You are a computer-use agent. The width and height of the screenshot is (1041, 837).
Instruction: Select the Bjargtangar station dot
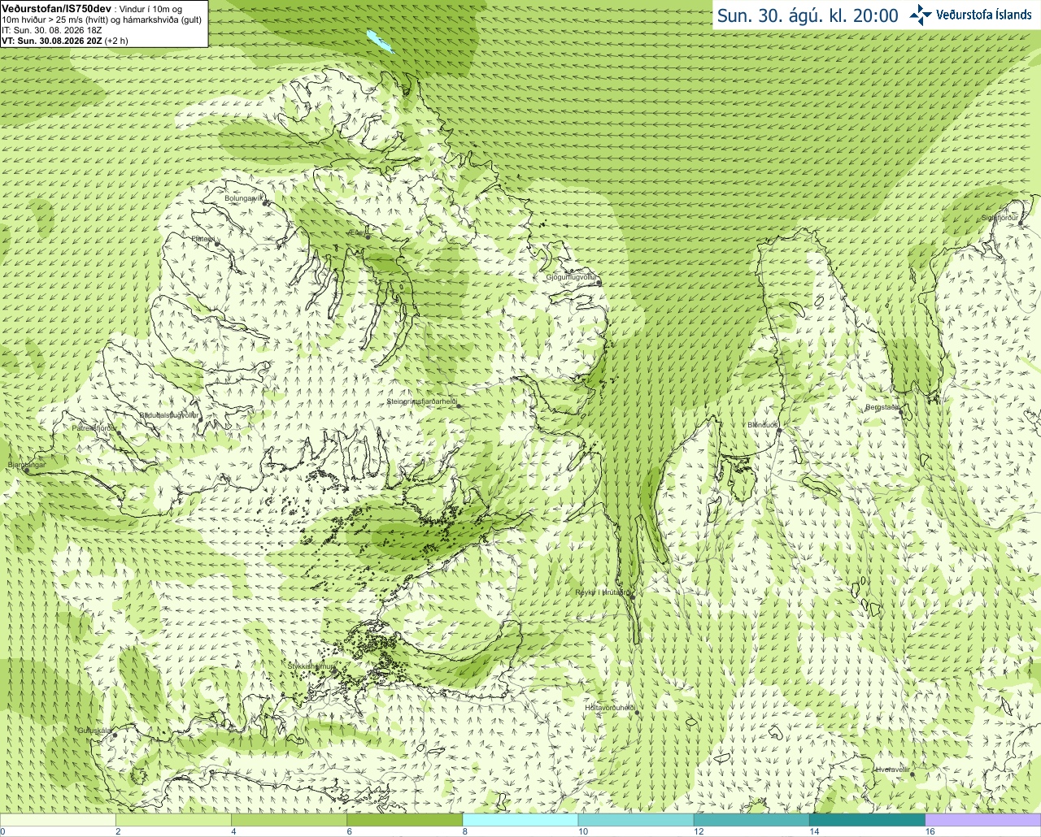pos(26,470)
